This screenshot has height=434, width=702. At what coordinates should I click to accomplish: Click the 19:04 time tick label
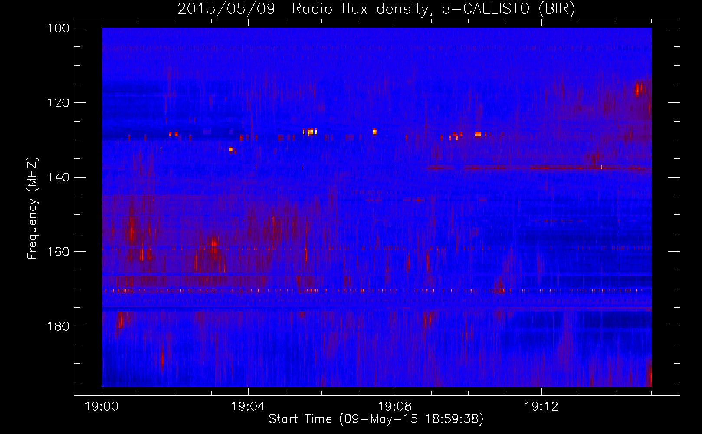coord(248,407)
